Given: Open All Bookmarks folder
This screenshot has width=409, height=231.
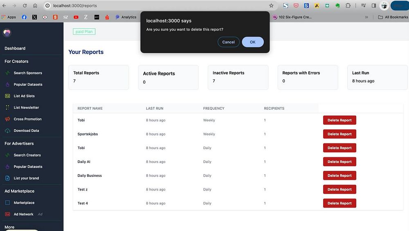Looking at the screenshot, I should point(393,17).
